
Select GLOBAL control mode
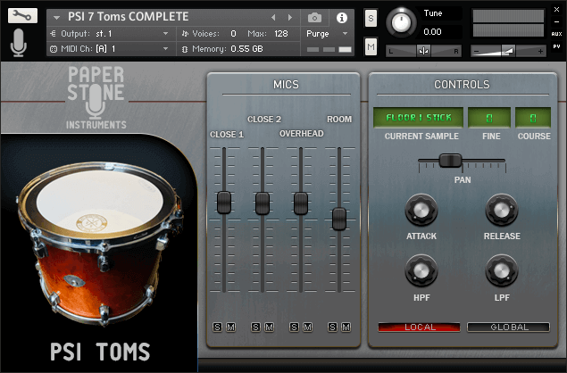[x=508, y=327]
